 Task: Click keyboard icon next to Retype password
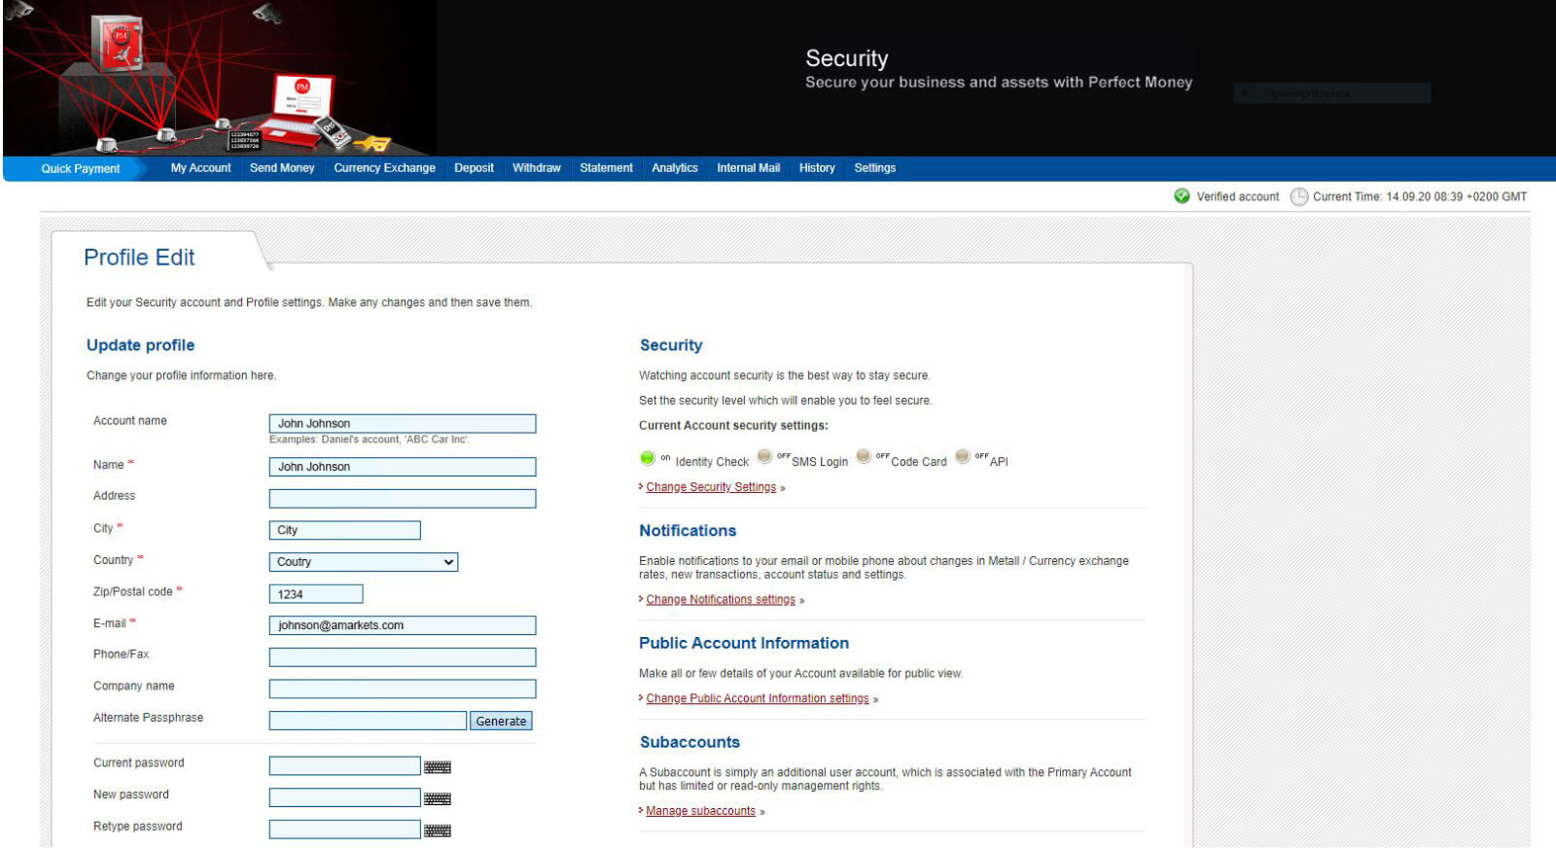pyautogui.click(x=437, y=830)
